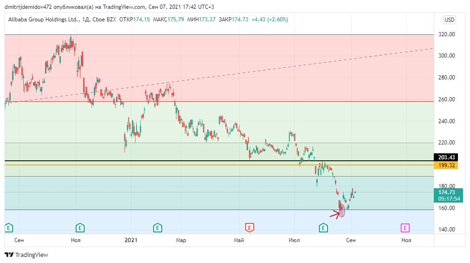
Task: Open the USD currency selector
Action: point(449,20)
